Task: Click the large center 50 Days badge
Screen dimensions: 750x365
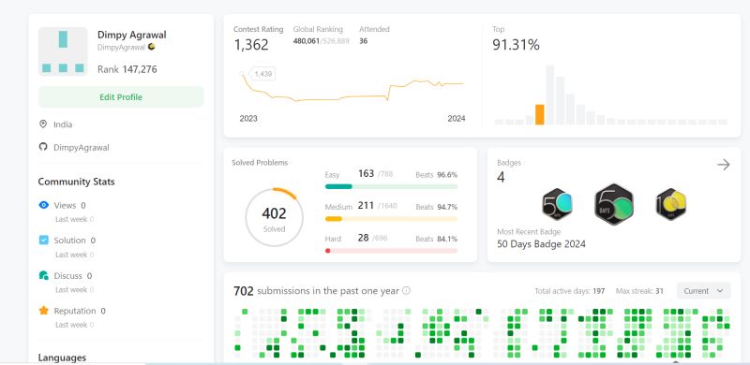Action: coord(614,204)
